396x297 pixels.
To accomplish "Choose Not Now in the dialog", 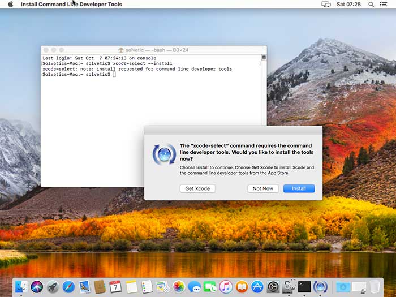I will [x=263, y=188].
